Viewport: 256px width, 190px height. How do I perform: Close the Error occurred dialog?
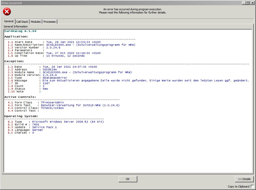[x=252, y=3]
